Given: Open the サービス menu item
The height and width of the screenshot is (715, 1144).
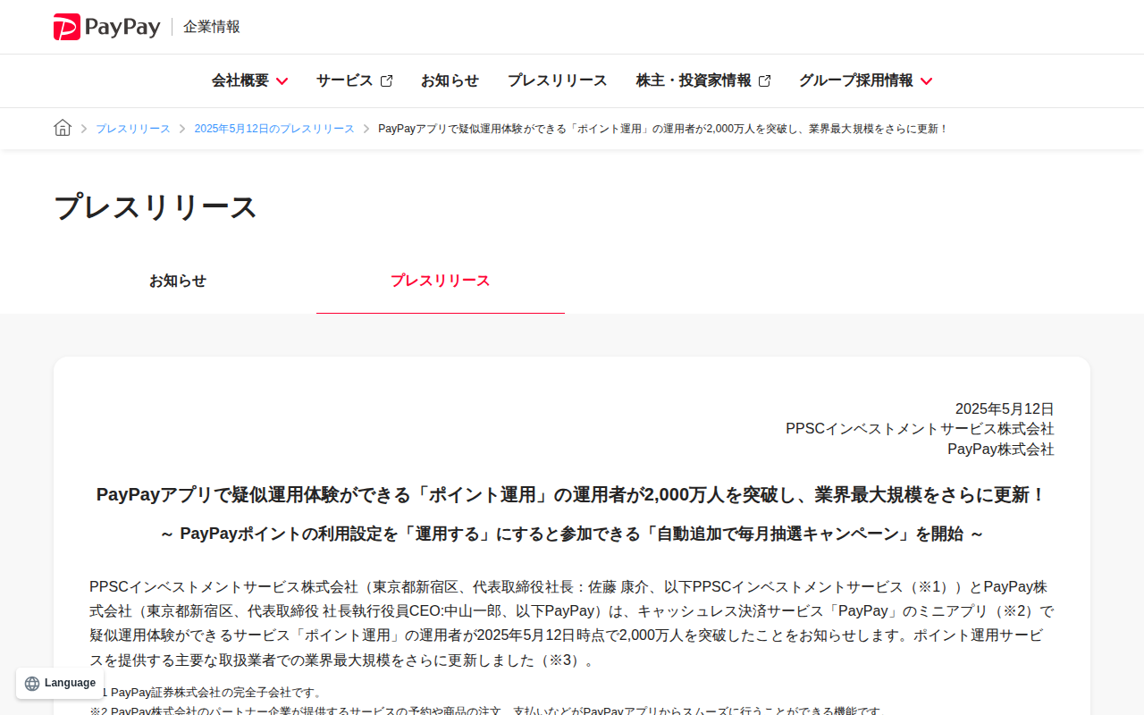Looking at the screenshot, I should [354, 80].
